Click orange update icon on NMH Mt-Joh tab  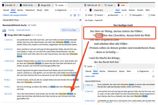click(x=99, y=5)
